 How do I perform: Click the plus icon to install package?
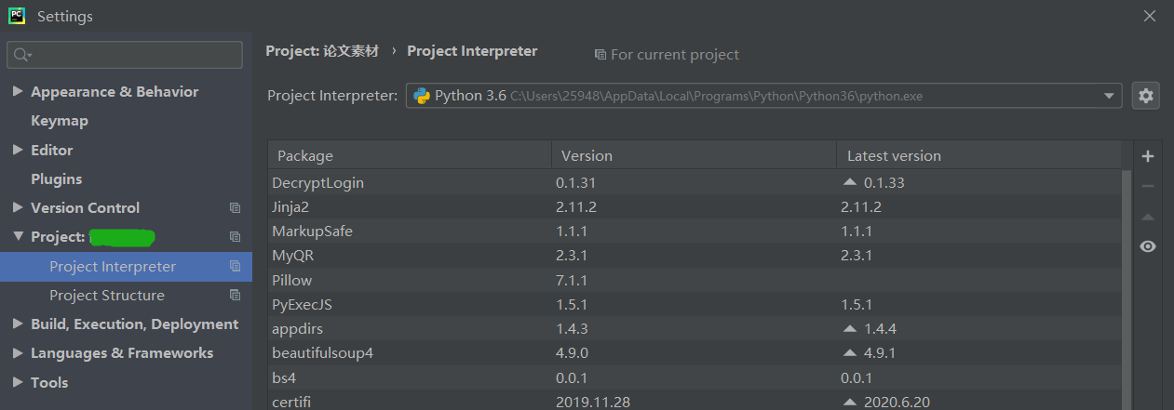coord(1147,156)
